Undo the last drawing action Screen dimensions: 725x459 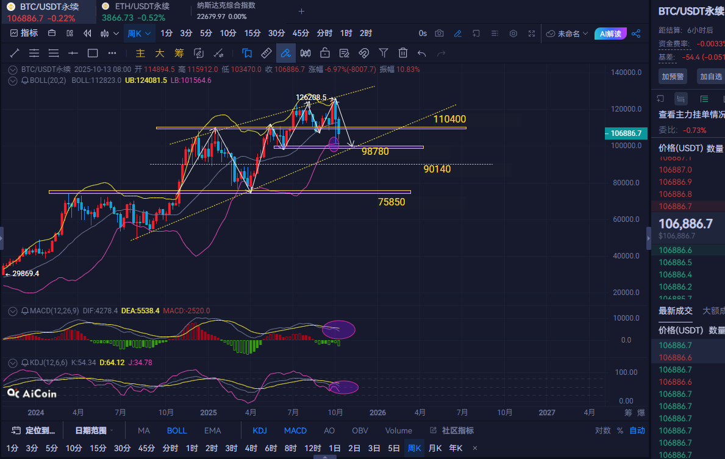coord(422,54)
